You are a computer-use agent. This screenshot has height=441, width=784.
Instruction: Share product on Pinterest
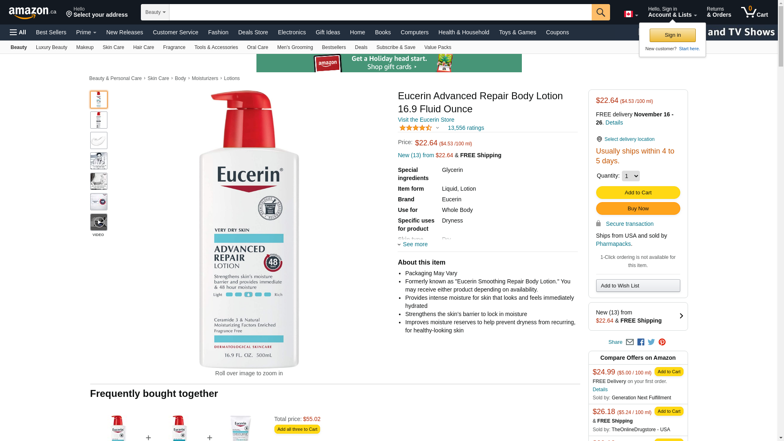point(662,342)
